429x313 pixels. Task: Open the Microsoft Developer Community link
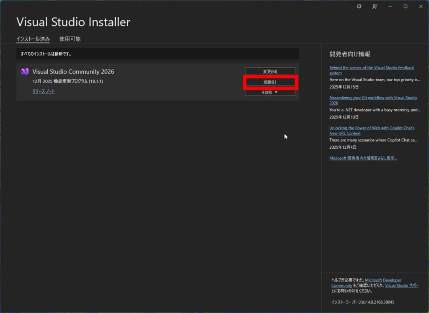click(382, 280)
